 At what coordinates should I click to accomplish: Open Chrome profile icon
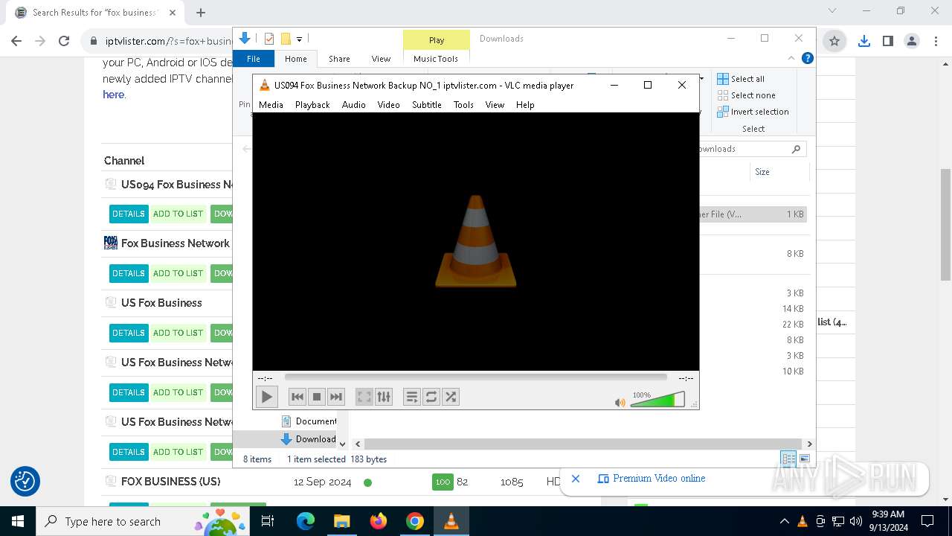[912, 42]
